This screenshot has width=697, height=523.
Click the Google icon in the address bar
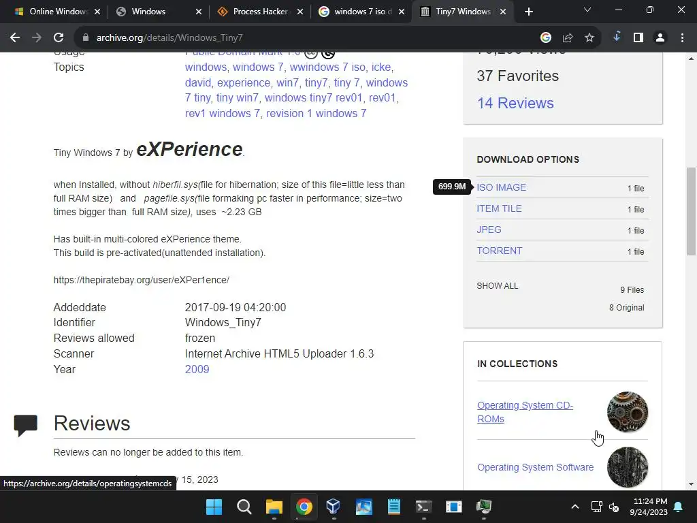(546, 38)
